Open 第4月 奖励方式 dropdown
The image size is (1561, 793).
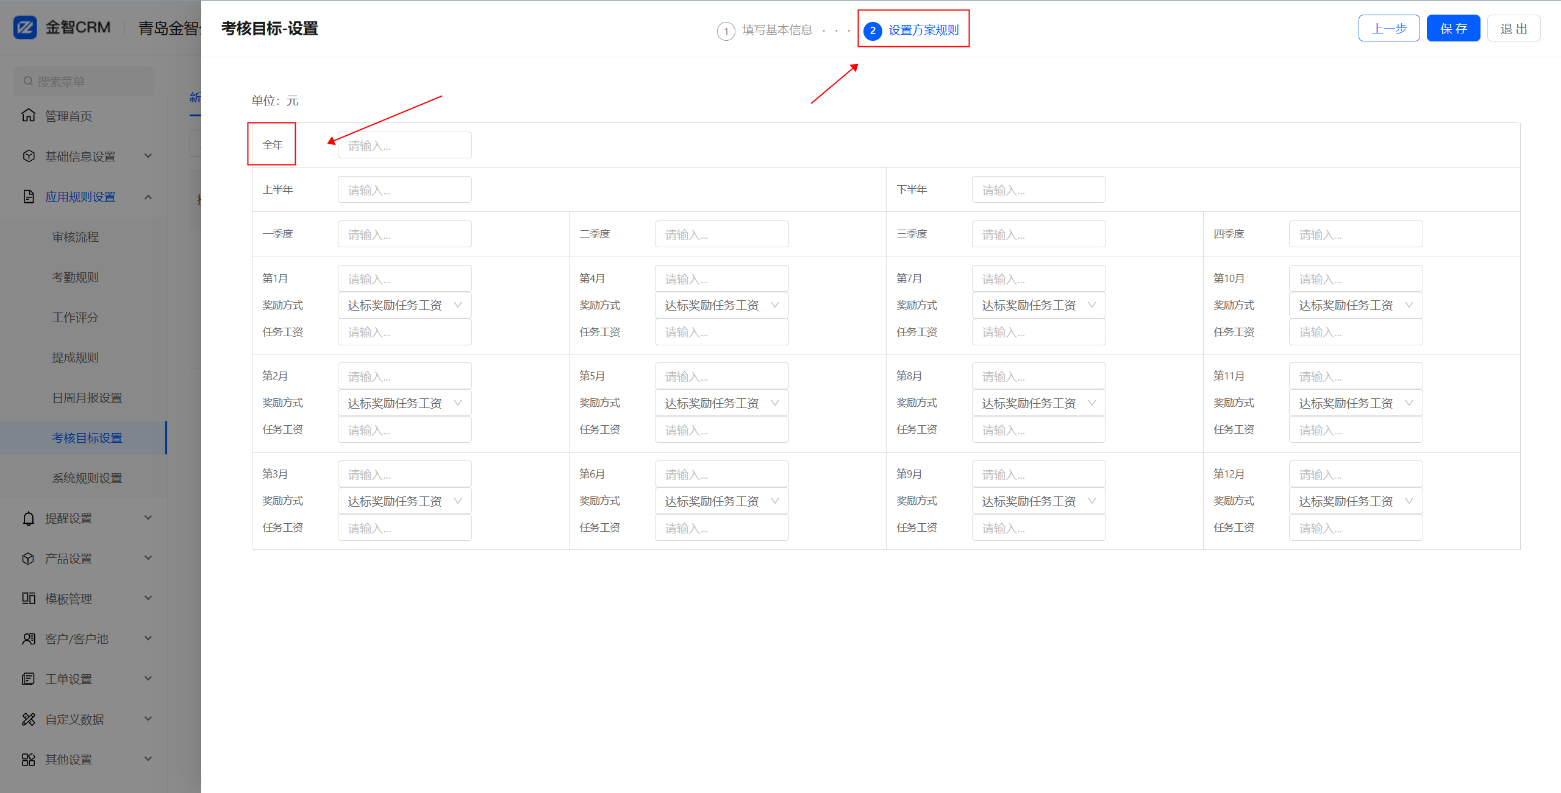[722, 305]
